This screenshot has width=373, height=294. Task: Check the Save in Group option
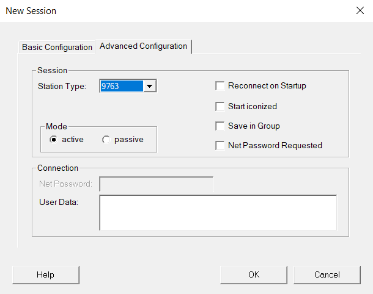click(220, 126)
